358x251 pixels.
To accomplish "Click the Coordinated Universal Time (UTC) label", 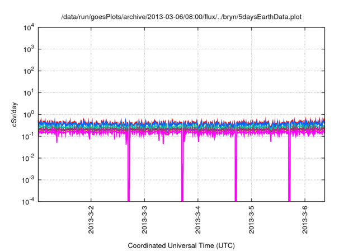I will pyautogui.click(x=181, y=245).
